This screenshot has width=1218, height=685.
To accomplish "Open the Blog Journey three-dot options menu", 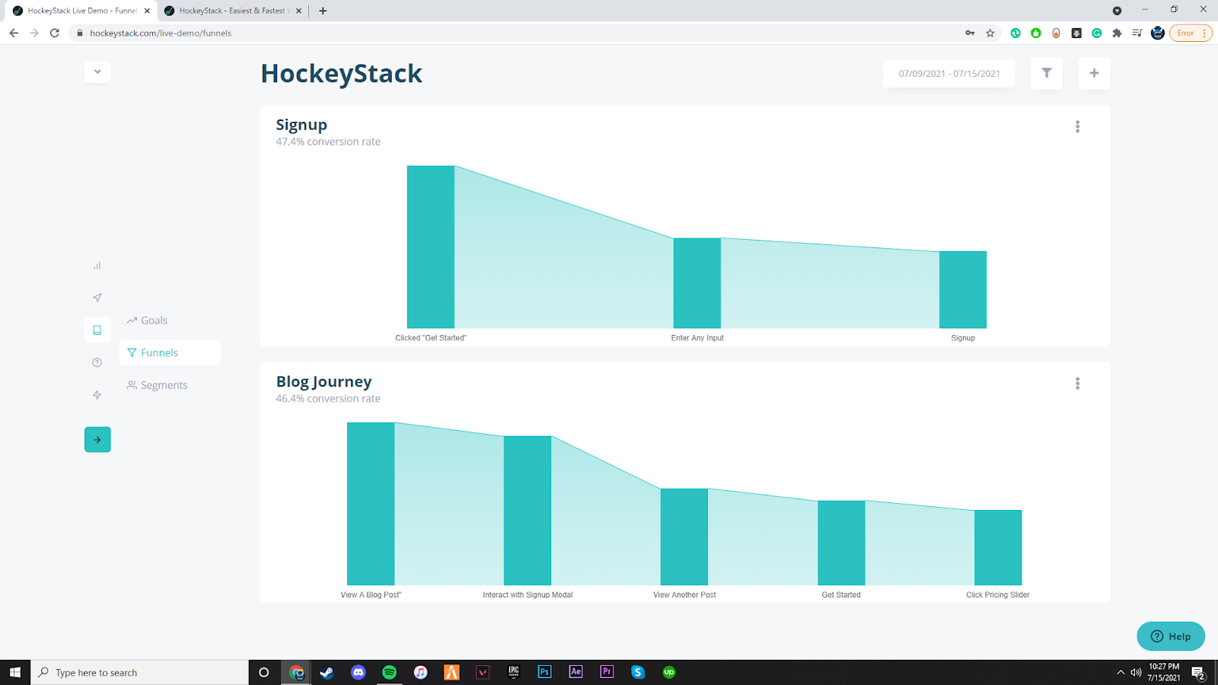I will pos(1077,384).
